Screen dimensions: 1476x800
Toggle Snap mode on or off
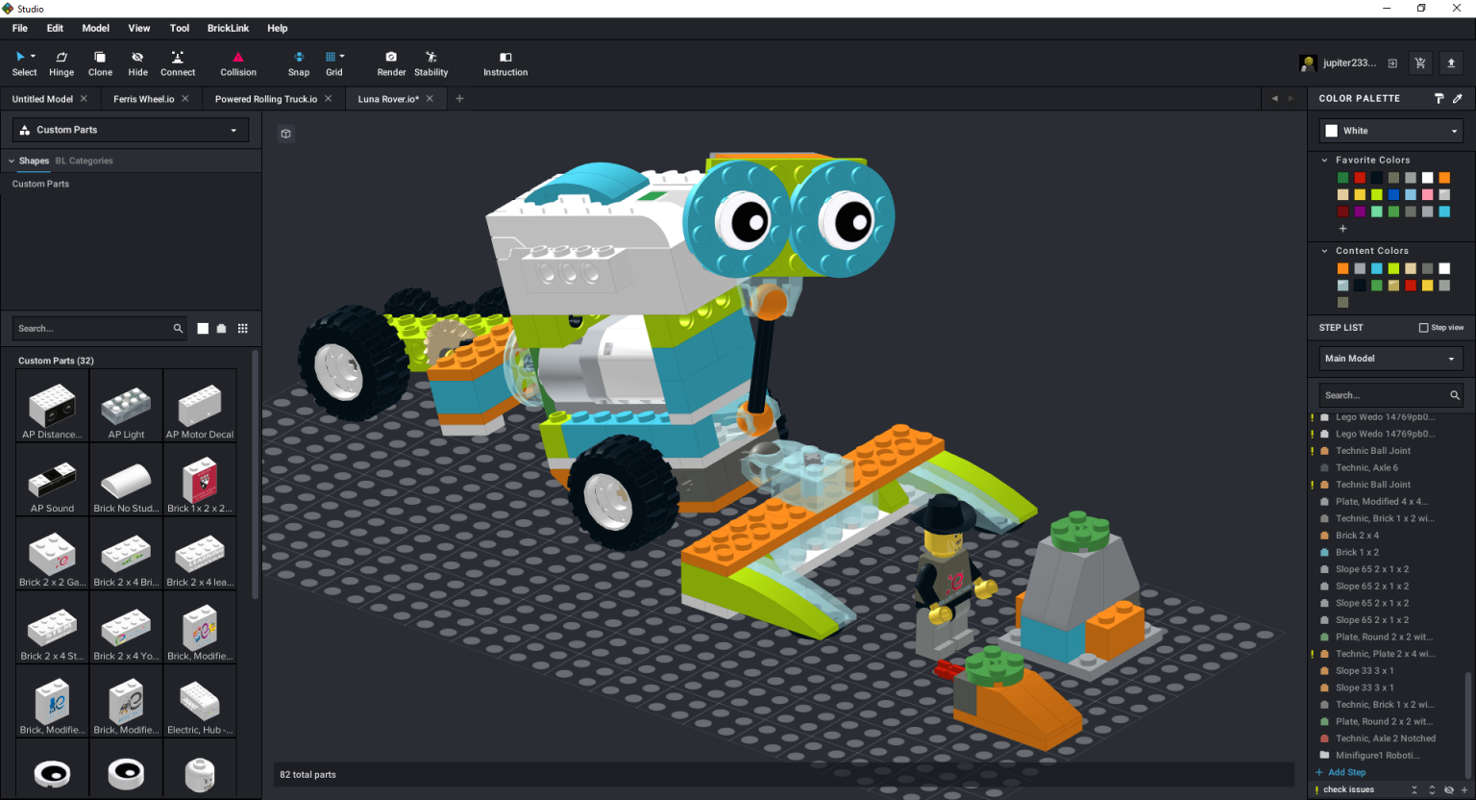pyautogui.click(x=299, y=63)
